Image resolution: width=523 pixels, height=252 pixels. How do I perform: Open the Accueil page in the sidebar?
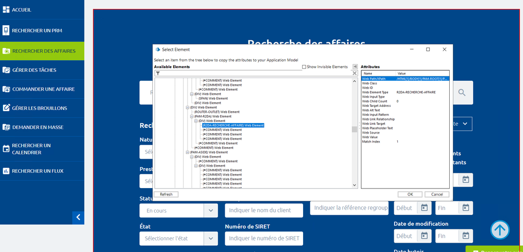[42, 9]
